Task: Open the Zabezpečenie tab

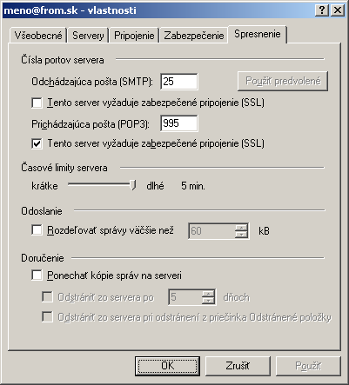Action: (x=194, y=36)
